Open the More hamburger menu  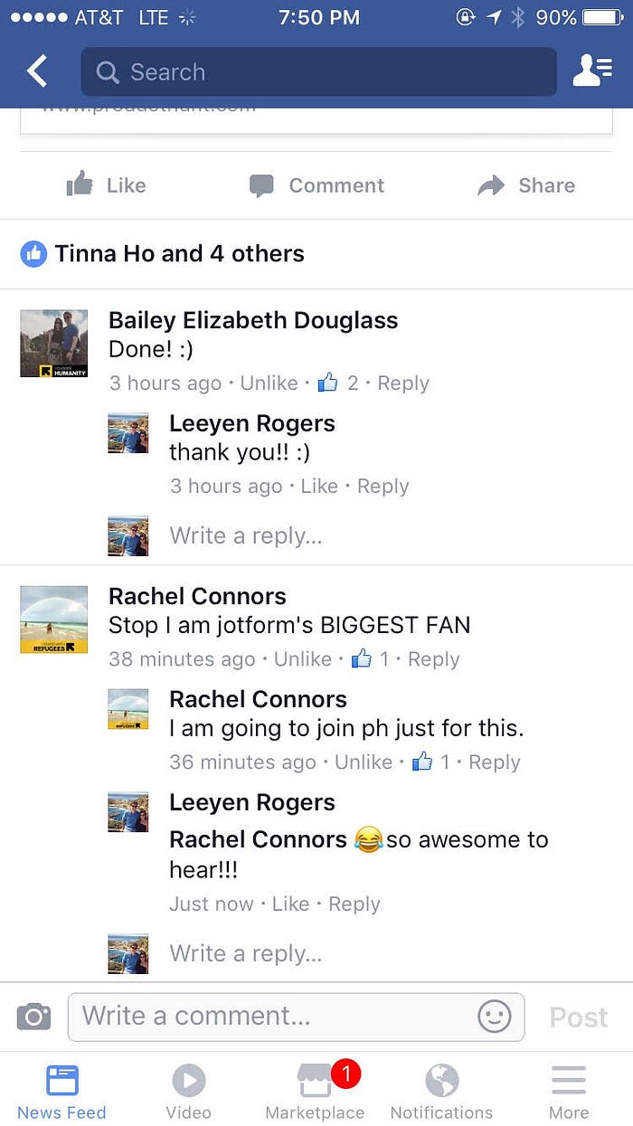569,1090
